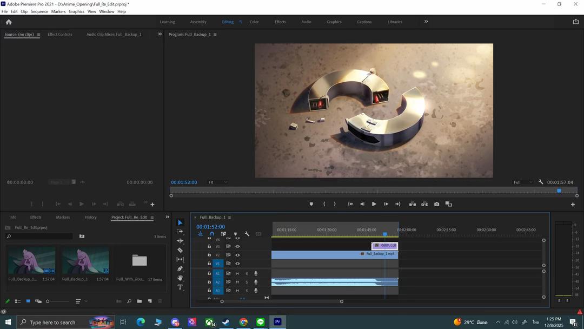Select the Track Select Forward tool
This screenshot has height=329, width=584.
pos(180,232)
